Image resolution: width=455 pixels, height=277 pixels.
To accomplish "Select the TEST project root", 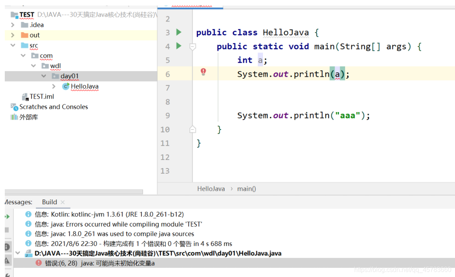I will (27, 14).
